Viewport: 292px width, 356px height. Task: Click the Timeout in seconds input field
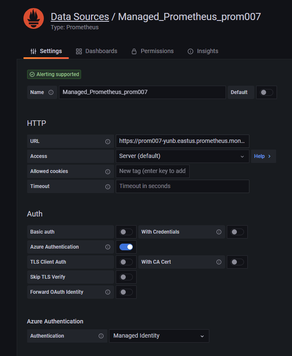click(182, 186)
